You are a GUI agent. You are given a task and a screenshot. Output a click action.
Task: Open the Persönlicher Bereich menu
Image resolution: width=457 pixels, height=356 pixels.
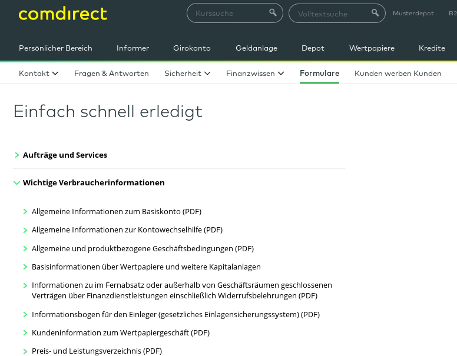55,48
